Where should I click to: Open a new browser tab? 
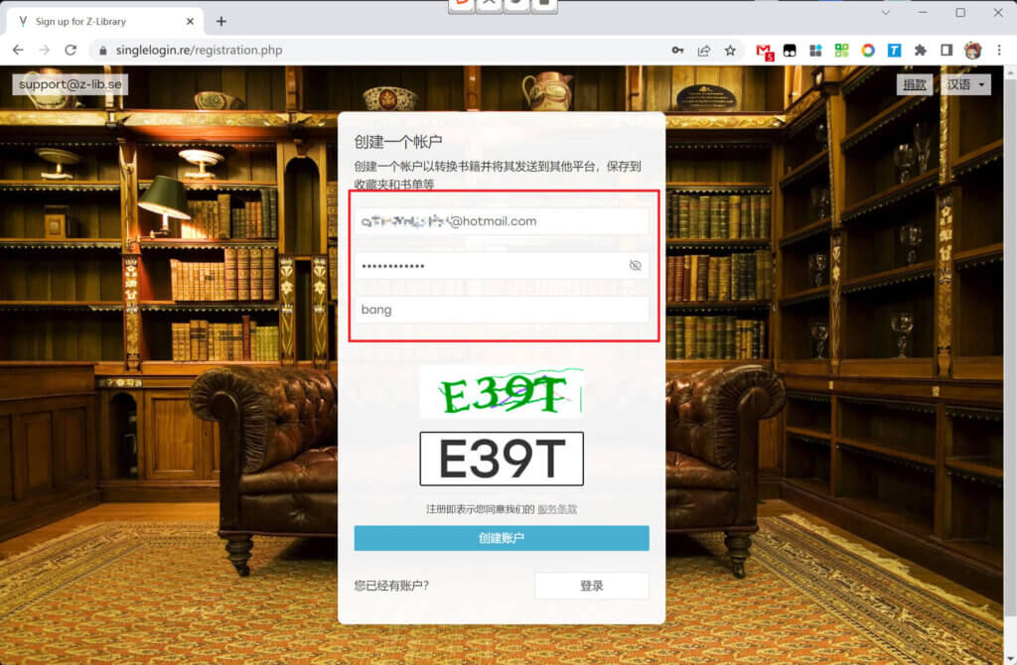(x=221, y=21)
